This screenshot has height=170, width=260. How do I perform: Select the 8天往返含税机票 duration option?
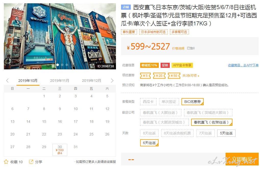tap(177, 133)
